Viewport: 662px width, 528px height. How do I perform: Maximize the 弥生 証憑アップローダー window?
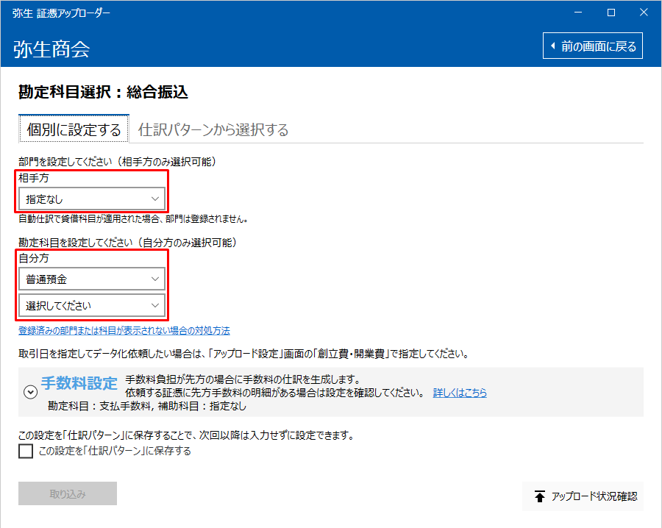[x=611, y=13]
